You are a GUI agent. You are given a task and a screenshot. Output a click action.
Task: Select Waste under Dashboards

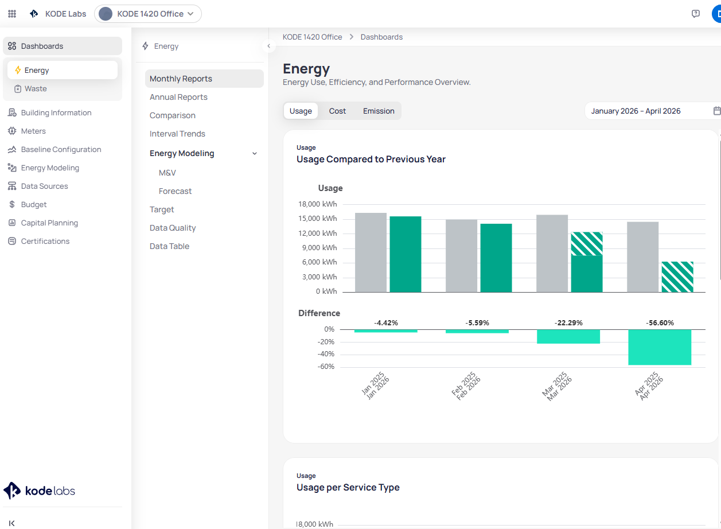click(63, 88)
